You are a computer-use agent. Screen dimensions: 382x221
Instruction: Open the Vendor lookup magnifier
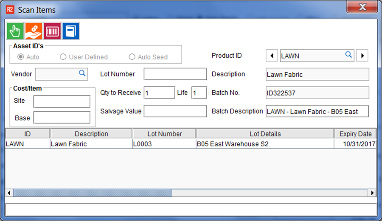coord(82,73)
